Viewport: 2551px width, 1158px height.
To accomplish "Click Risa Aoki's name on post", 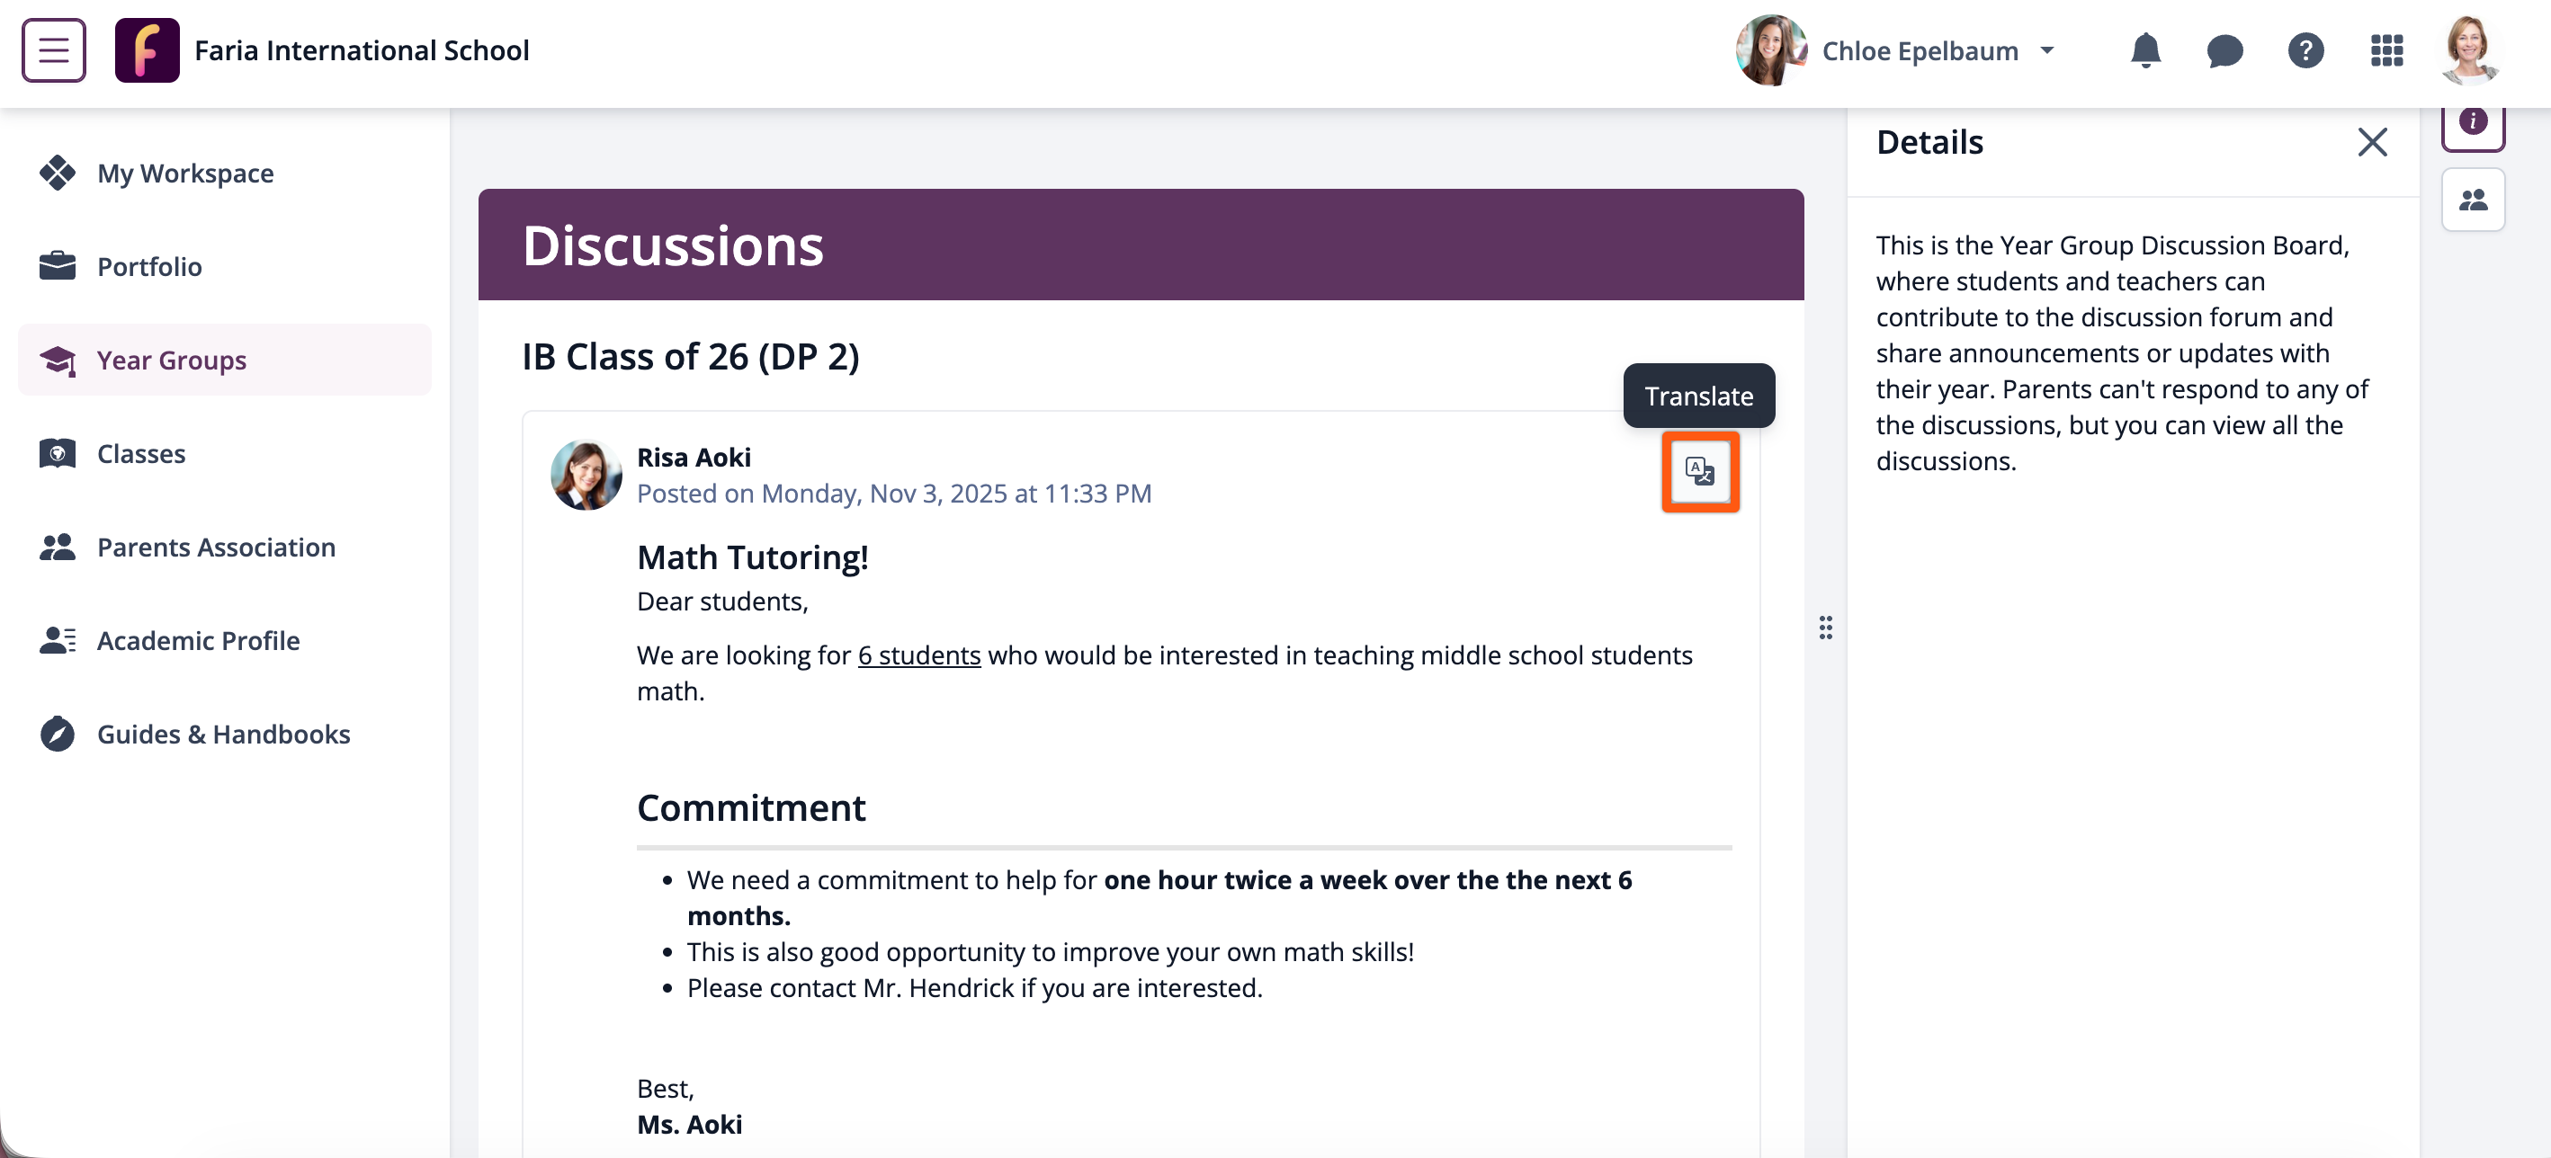I will pyautogui.click(x=694, y=458).
